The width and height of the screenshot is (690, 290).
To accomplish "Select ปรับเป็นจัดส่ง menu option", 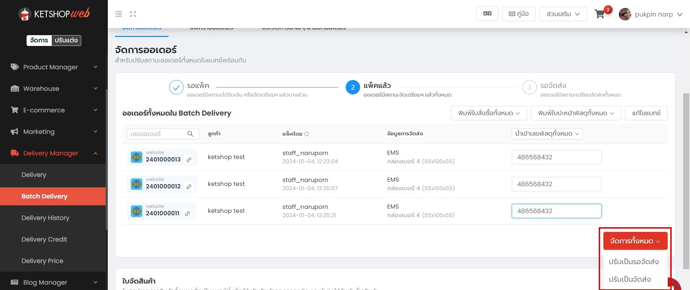I will point(630,279).
